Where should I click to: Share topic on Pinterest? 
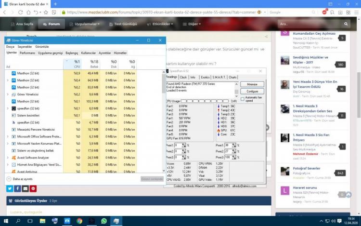[x=33, y=188]
